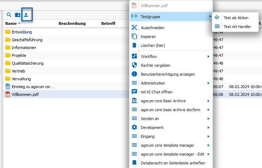Screen dimensions: 262x168
Task: Click the trash icon for Löschen
Action: click(x=134, y=45)
